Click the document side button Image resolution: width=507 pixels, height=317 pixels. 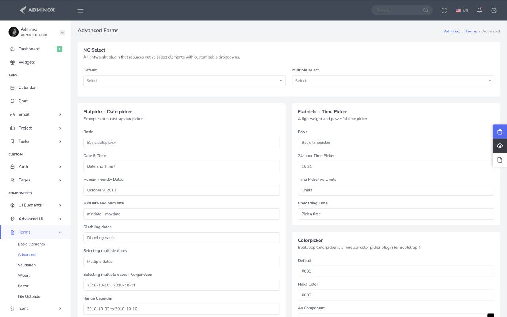point(500,160)
